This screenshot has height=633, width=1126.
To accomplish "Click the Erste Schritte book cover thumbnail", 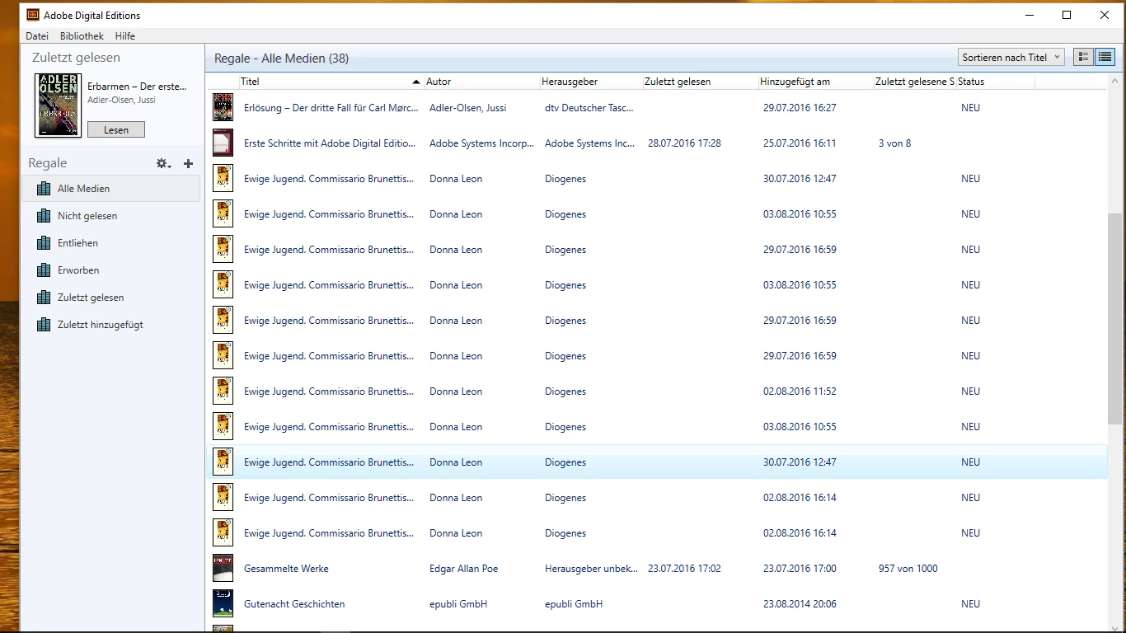I will point(223,143).
